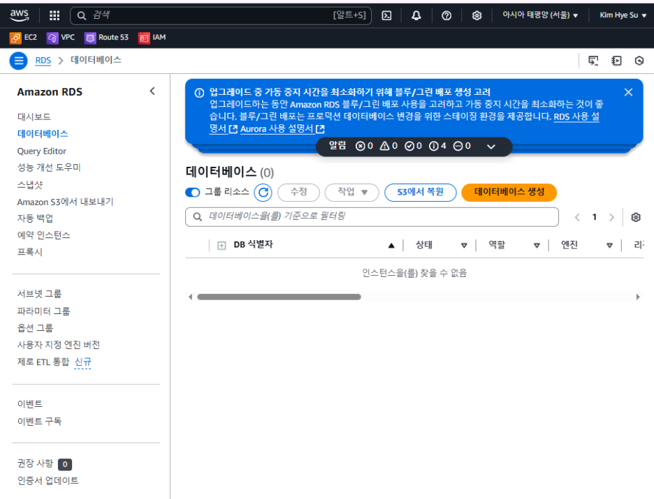Open 예약 인스턴스 in the sidebar
Viewport: 654px width, 499px height.
(x=44, y=235)
